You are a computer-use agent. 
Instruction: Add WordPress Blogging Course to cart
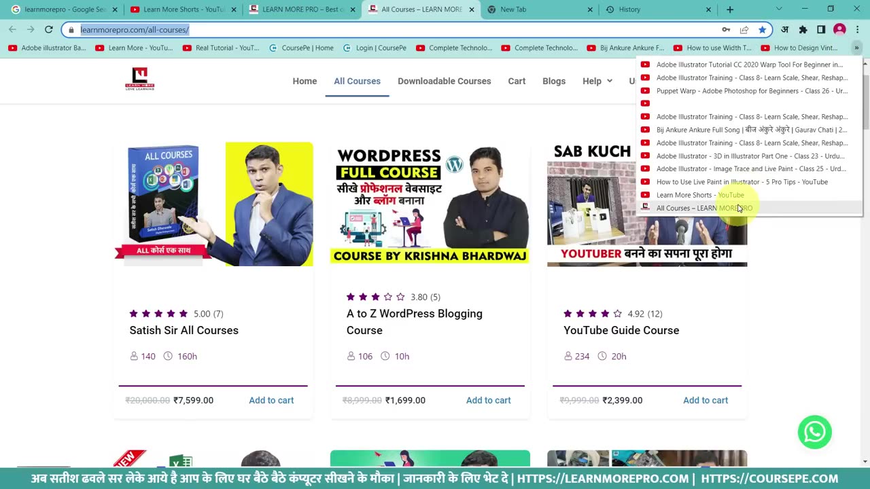488,400
